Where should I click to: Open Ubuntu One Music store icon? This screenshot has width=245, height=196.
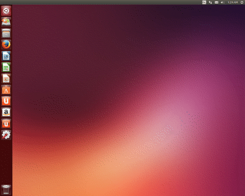tap(6, 124)
